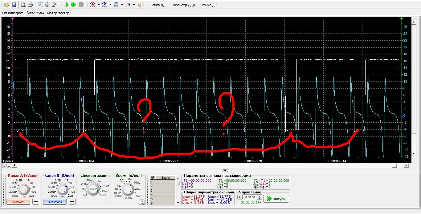Collapse the bottom panel with the oval arrow
421x214 pixels.
click(225, 170)
